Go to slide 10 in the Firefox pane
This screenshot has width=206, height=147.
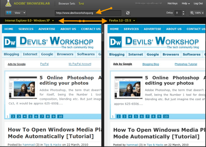coord(166,116)
